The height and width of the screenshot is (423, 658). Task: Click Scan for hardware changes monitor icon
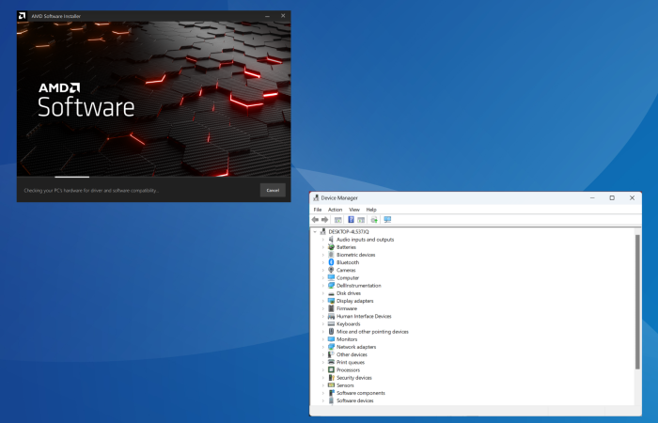pyautogui.click(x=387, y=219)
